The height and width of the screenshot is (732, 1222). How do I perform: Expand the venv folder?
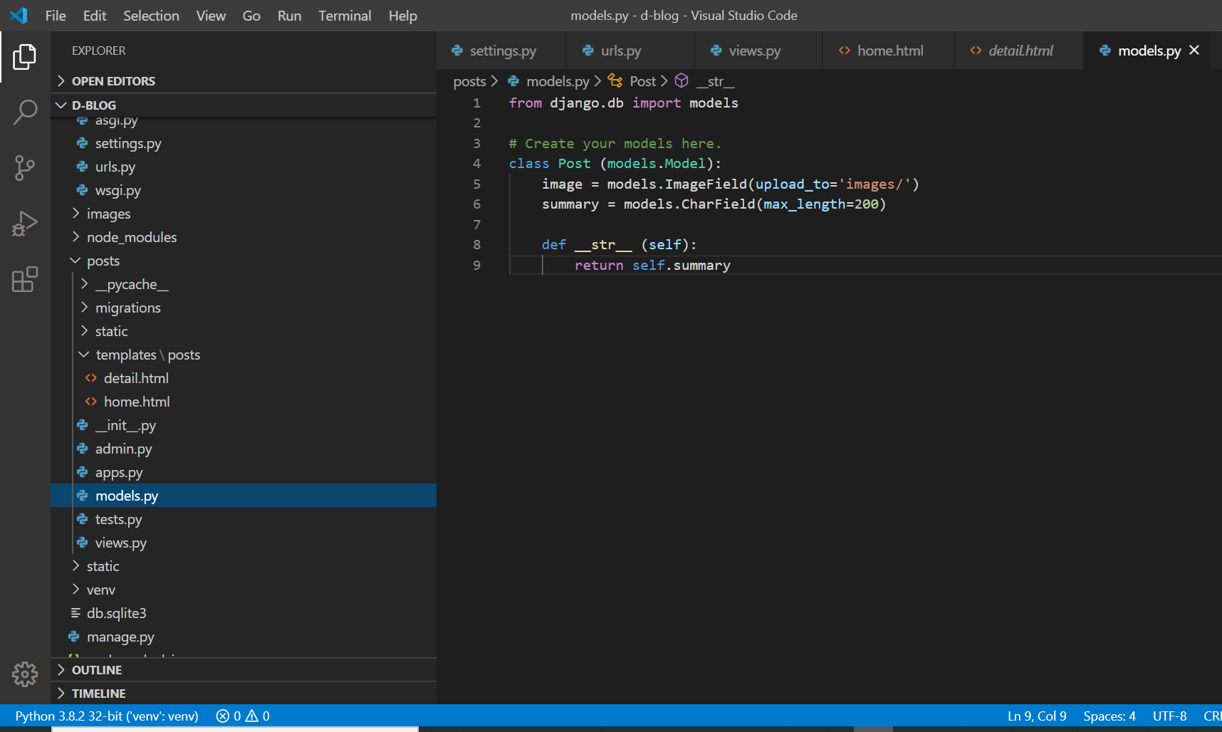point(75,590)
